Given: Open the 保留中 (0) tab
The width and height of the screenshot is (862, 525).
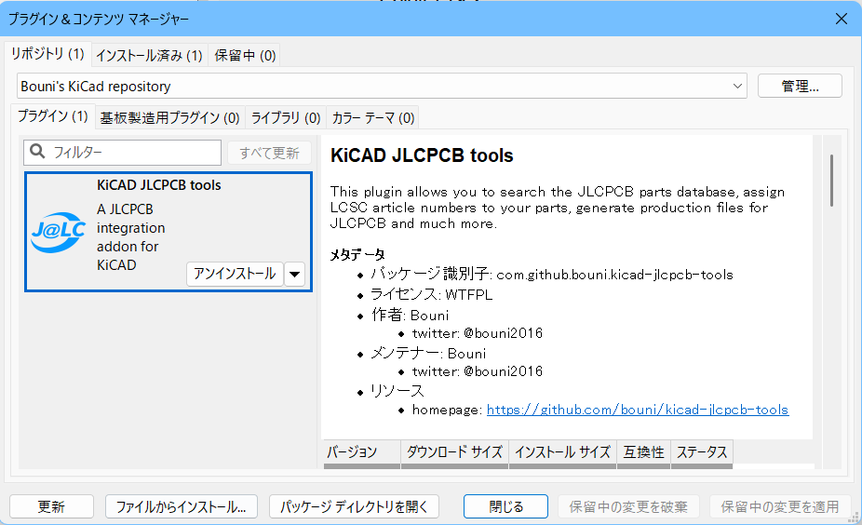Looking at the screenshot, I should (245, 56).
